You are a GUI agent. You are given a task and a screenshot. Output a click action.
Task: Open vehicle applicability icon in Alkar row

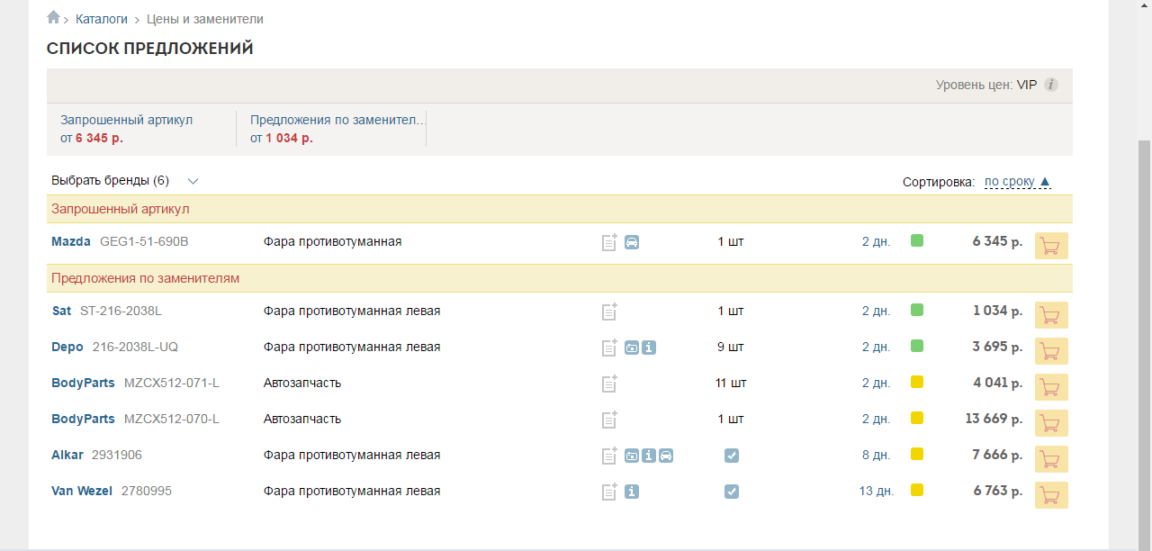[x=666, y=456]
